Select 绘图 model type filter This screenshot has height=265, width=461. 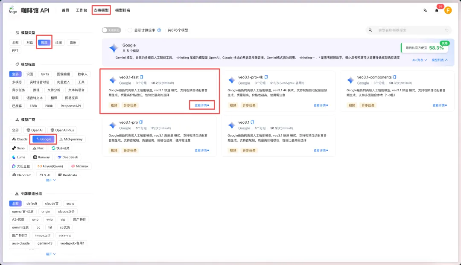pyautogui.click(x=58, y=43)
